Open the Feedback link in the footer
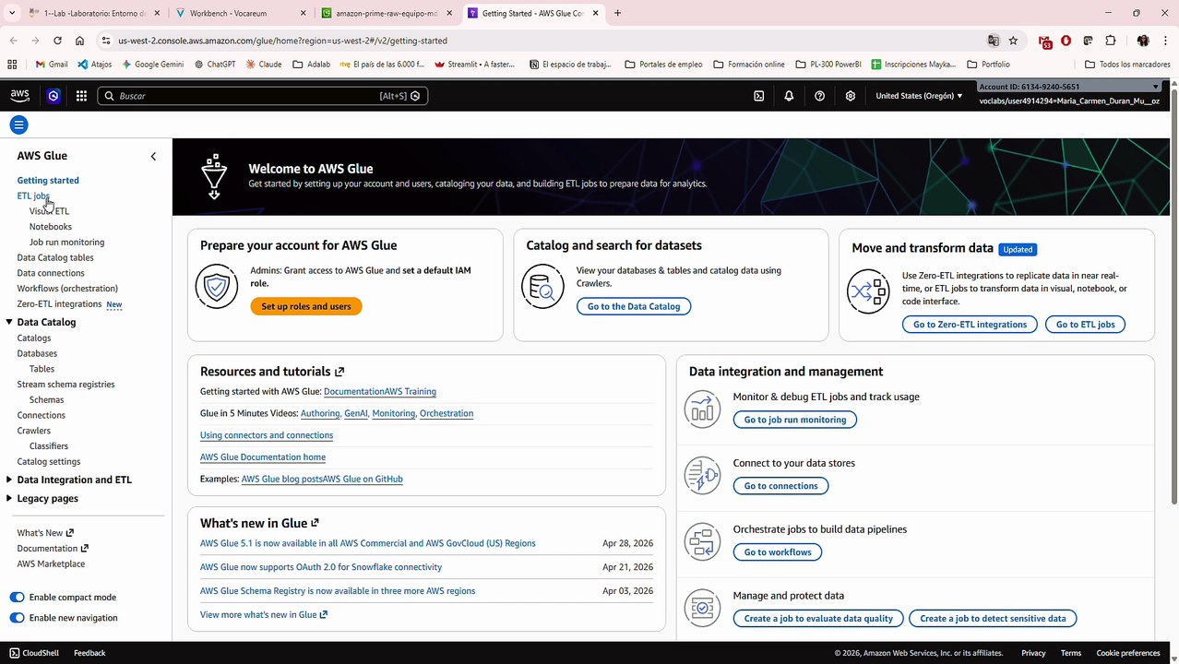This screenshot has width=1179, height=664. click(89, 653)
